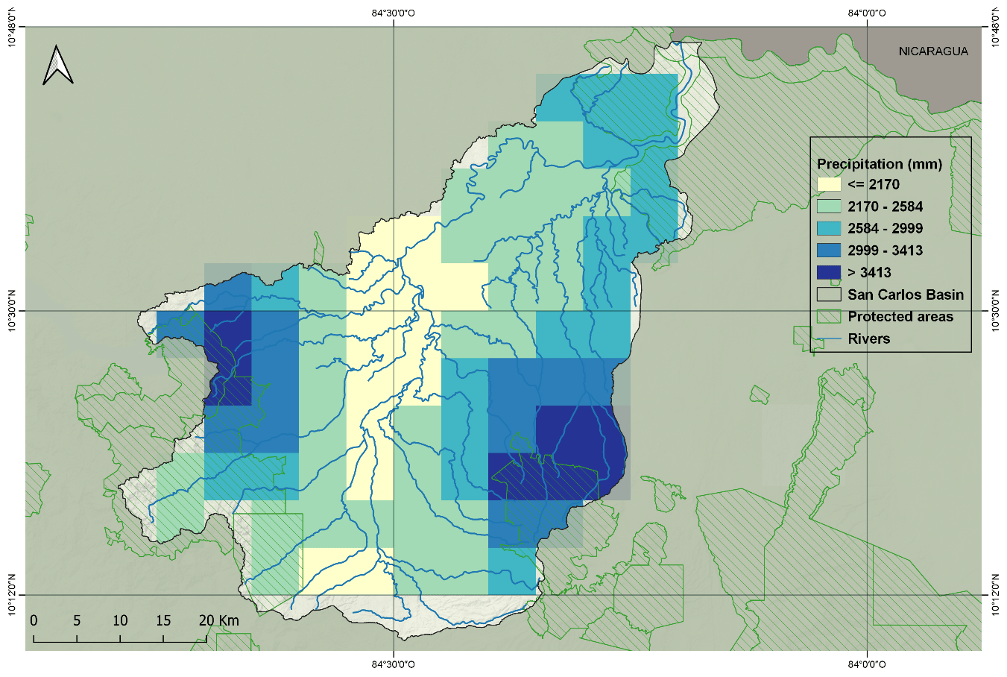The image size is (1007, 677).
Task: Click the top 84°0'0"O longitude label
Action: pos(867,12)
